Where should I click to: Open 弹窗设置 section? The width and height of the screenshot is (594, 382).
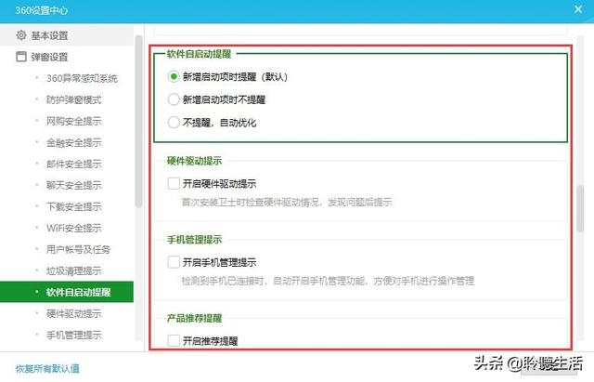pyautogui.click(x=67, y=57)
